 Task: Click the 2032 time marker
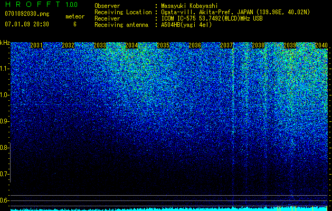(68, 45)
